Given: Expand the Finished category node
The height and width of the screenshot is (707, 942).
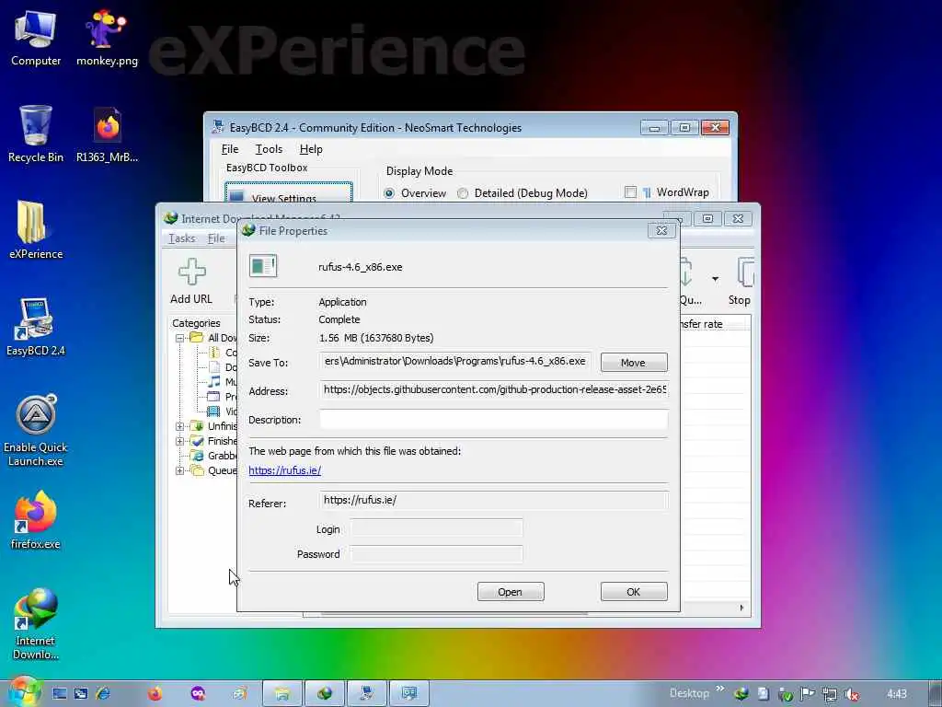Looking at the screenshot, I should pyautogui.click(x=179, y=441).
